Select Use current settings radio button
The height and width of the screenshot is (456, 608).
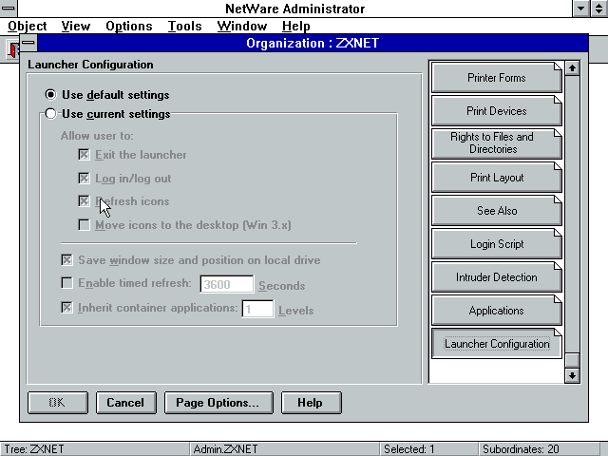(x=50, y=114)
